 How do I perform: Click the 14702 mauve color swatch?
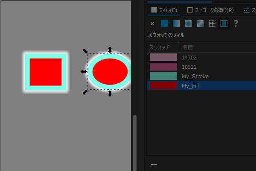(163, 57)
